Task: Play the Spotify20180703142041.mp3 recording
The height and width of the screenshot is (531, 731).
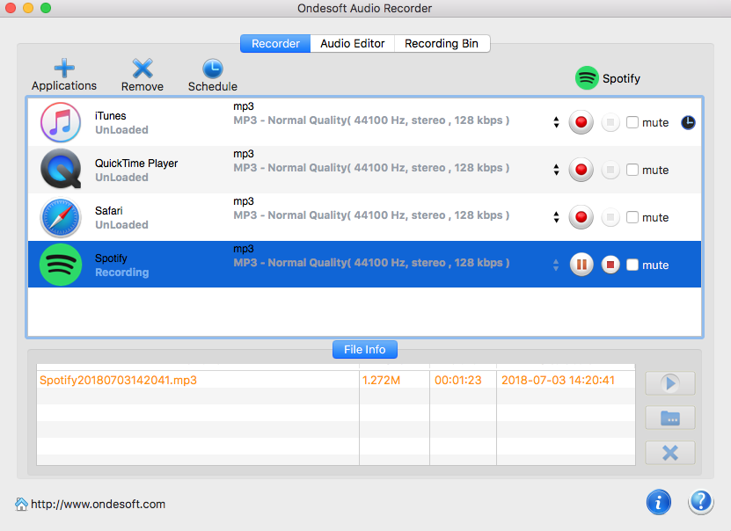Action: point(669,382)
